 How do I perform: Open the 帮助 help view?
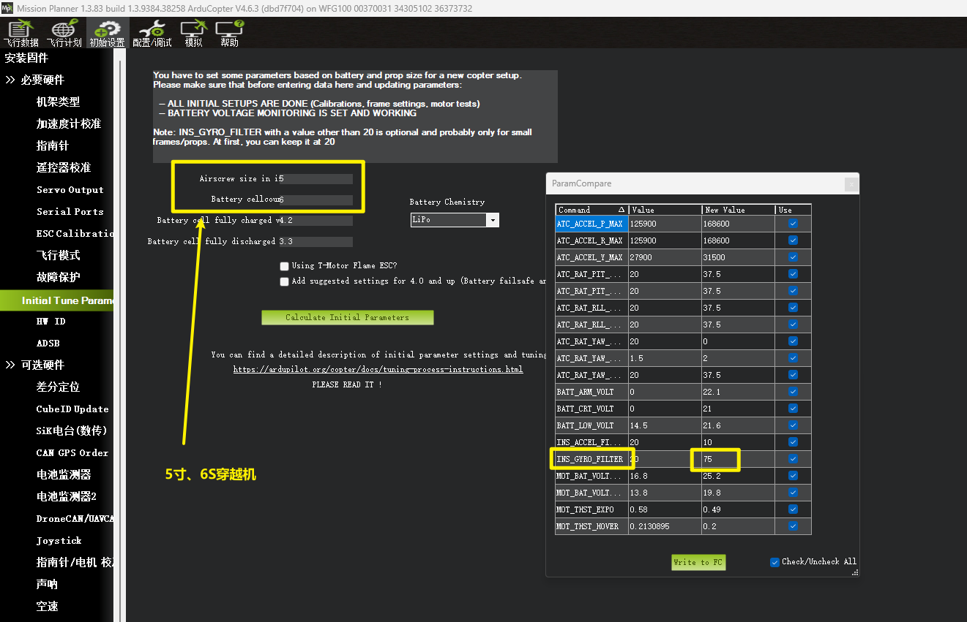tap(229, 34)
